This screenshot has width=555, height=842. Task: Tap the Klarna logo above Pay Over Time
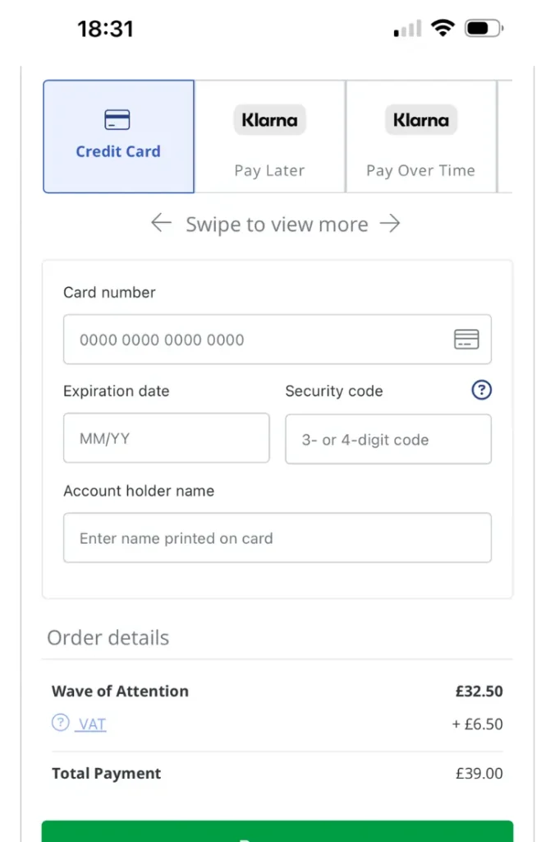(420, 120)
